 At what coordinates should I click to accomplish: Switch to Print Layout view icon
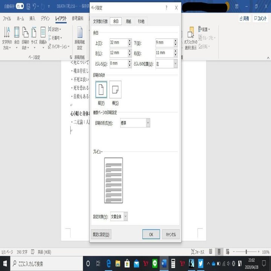(219, 252)
